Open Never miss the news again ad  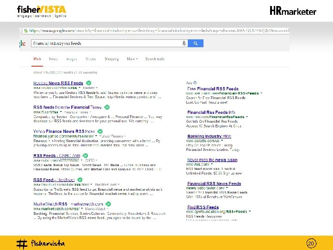[212, 160]
